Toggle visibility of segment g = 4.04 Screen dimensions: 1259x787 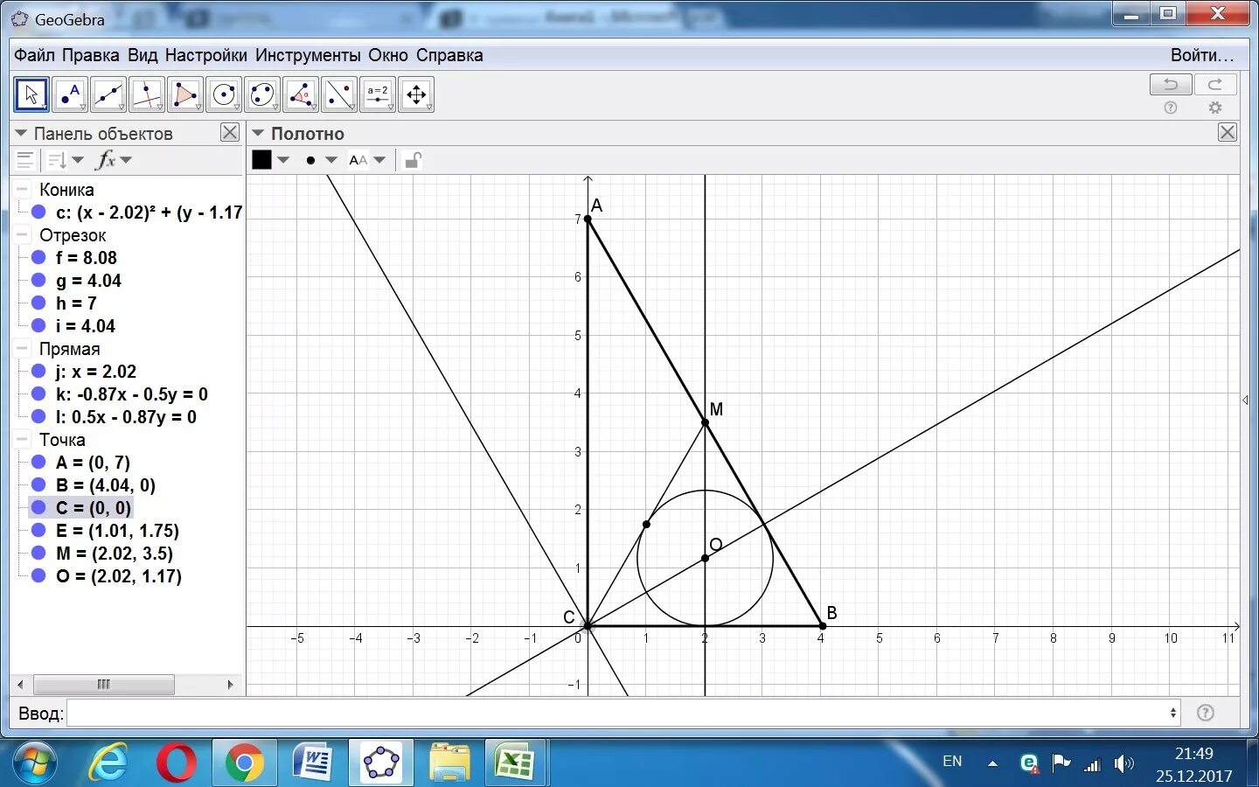[38, 280]
